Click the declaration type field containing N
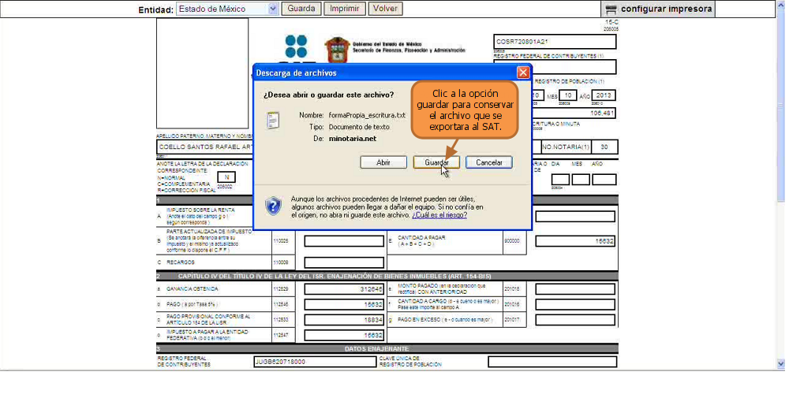This screenshot has width=789, height=394. tap(226, 177)
